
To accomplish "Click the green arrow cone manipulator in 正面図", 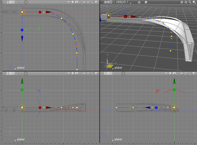I will pos(22,81).
